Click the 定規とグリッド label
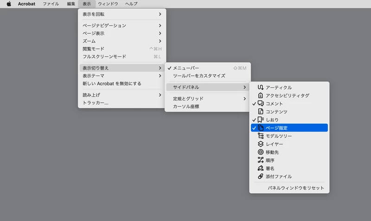 [x=188, y=99]
